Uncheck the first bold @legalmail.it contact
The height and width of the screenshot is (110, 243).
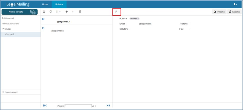pos(43,19)
